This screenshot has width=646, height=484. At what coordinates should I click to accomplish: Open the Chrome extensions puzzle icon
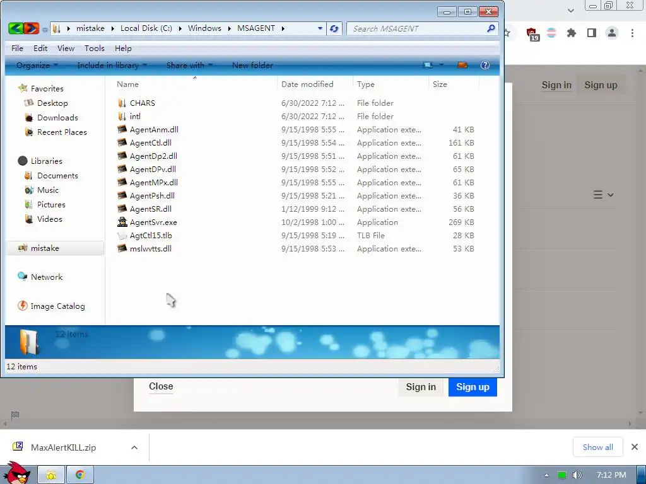[x=572, y=33]
